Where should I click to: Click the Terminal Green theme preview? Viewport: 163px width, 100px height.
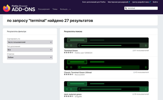click(x=106, y=43)
